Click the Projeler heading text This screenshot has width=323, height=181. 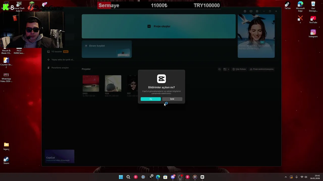click(x=86, y=69)
